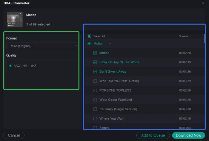The image size is (209, 141).
Task: Click the Motion album cover thumbnail
Action: 15,20
